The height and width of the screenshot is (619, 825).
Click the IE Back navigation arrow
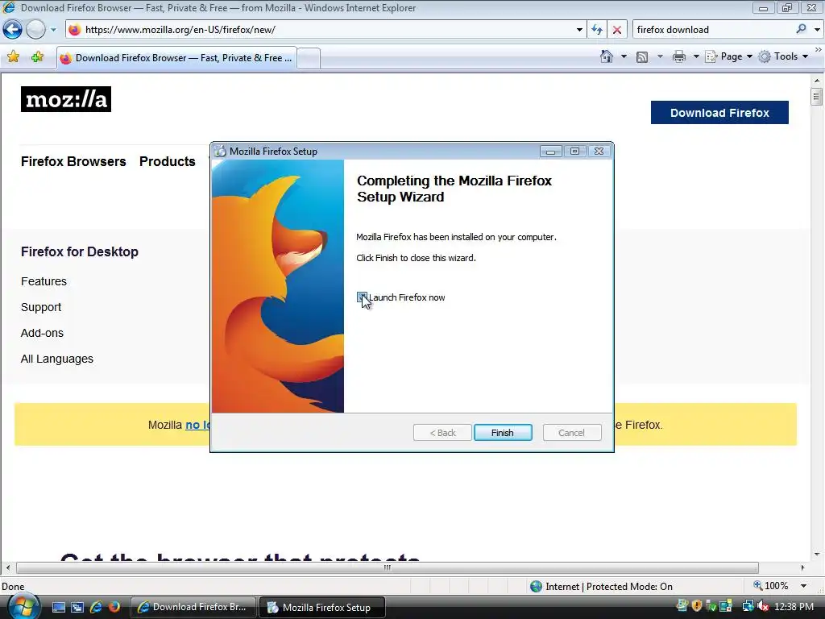pos(13,30)
